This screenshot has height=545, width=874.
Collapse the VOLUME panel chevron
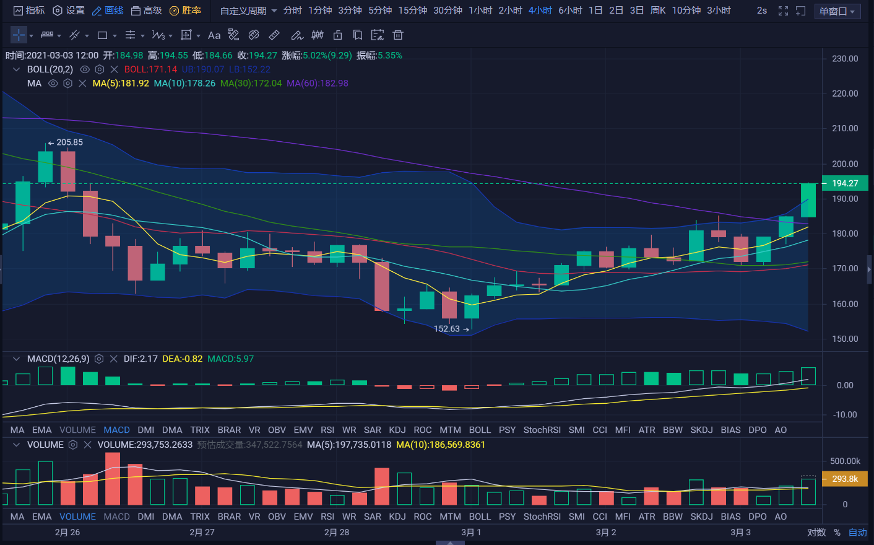[x=17, y=445]
